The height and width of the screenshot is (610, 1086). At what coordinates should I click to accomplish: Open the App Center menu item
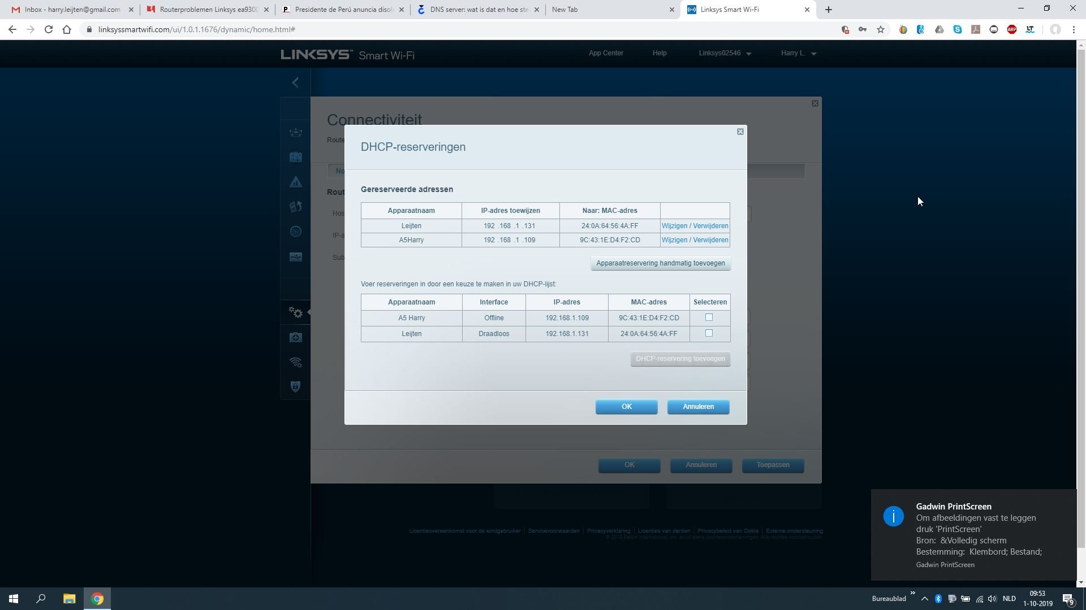(x=606, y=53)
